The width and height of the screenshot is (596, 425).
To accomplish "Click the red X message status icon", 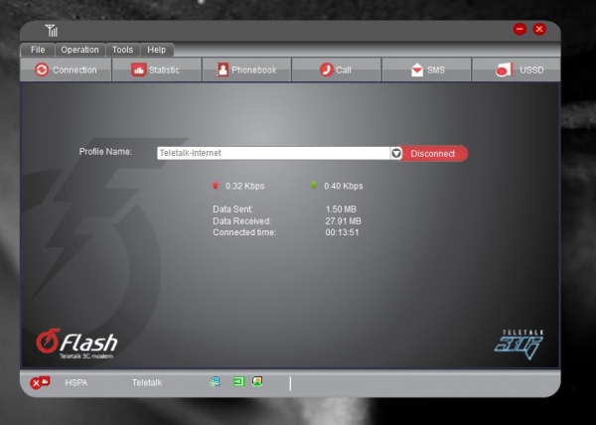I will pyautogui.click(x=40, y=382).
